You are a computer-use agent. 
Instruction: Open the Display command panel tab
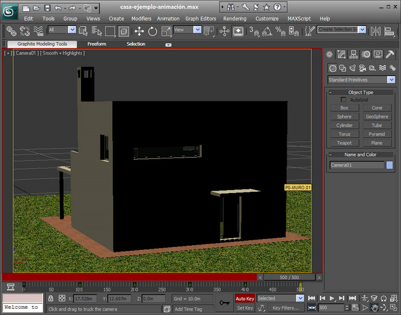click(378, 55)
